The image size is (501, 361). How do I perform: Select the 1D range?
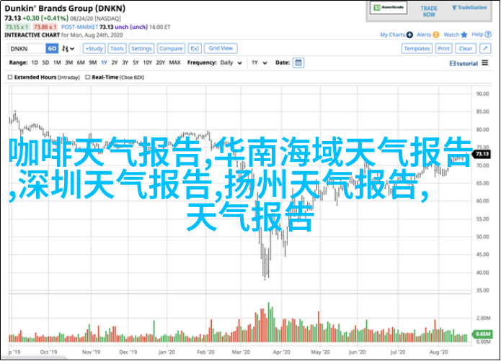point(35,63)
